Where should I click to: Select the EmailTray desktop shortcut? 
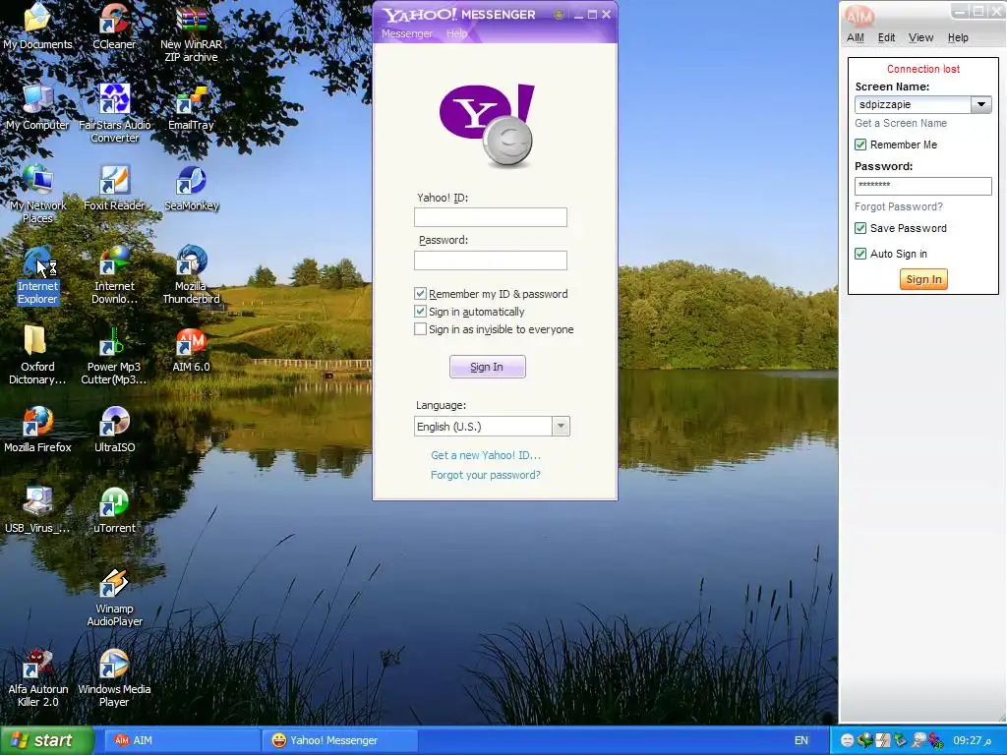[192, 106]
